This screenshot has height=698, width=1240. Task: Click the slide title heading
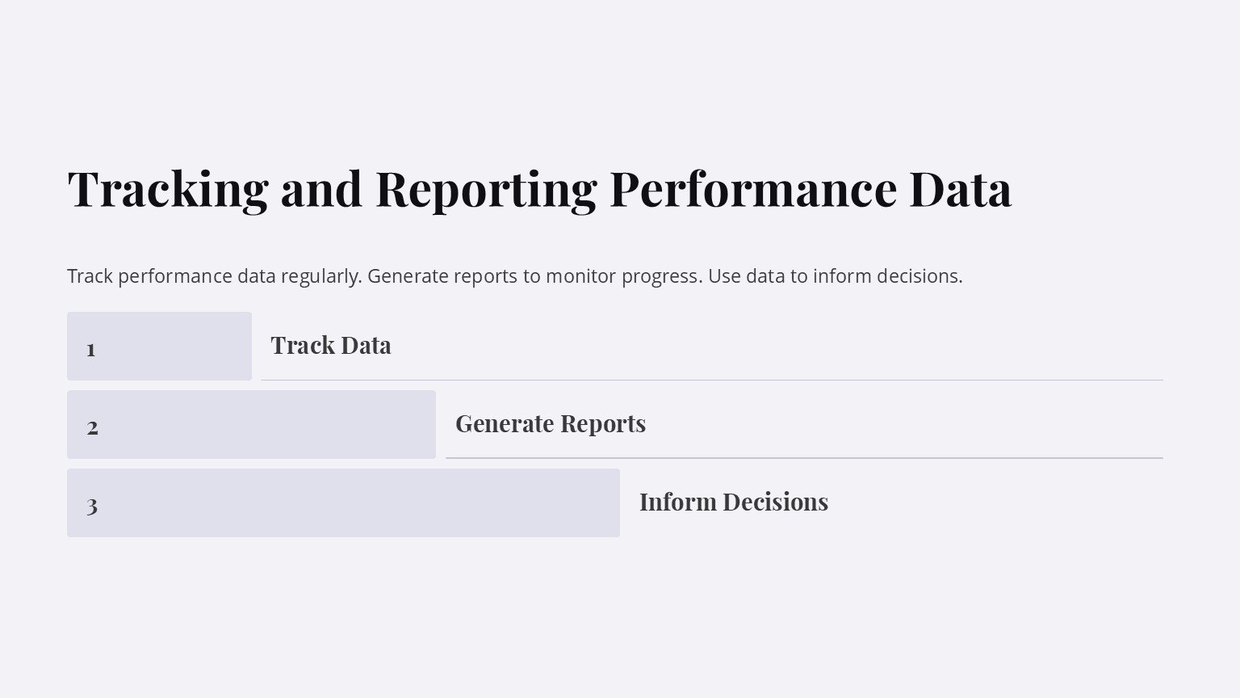point(539,189)
